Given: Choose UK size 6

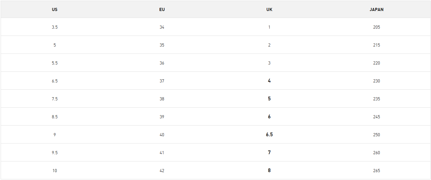Looking at the screenshot, I should tap(269, 117).
